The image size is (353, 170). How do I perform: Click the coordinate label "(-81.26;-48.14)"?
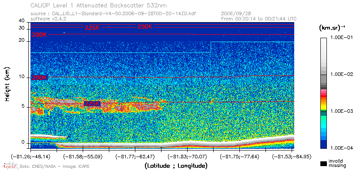pos(30,156)
